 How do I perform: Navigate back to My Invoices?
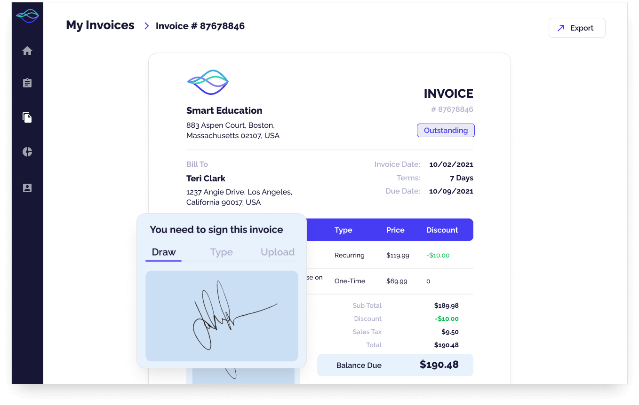coord(100,25)
